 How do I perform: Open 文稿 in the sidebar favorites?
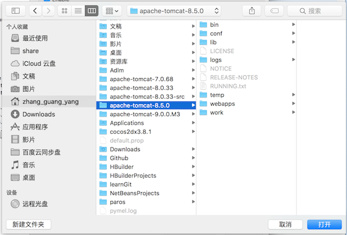tap(49, 76)
